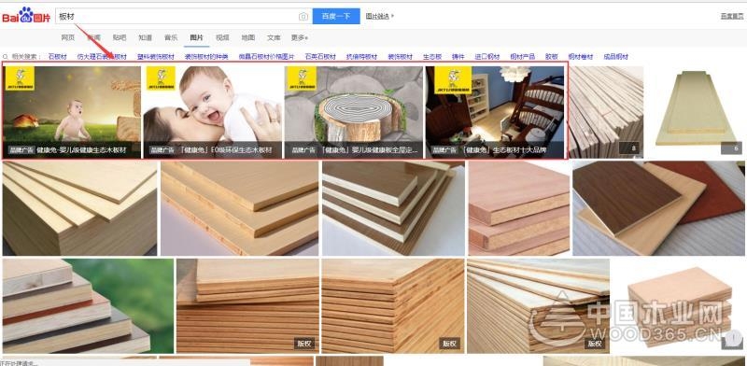Click yellow brand logo on mother-baby ad
The width and height of the screenshot is (747, 366).
point(161,78)
